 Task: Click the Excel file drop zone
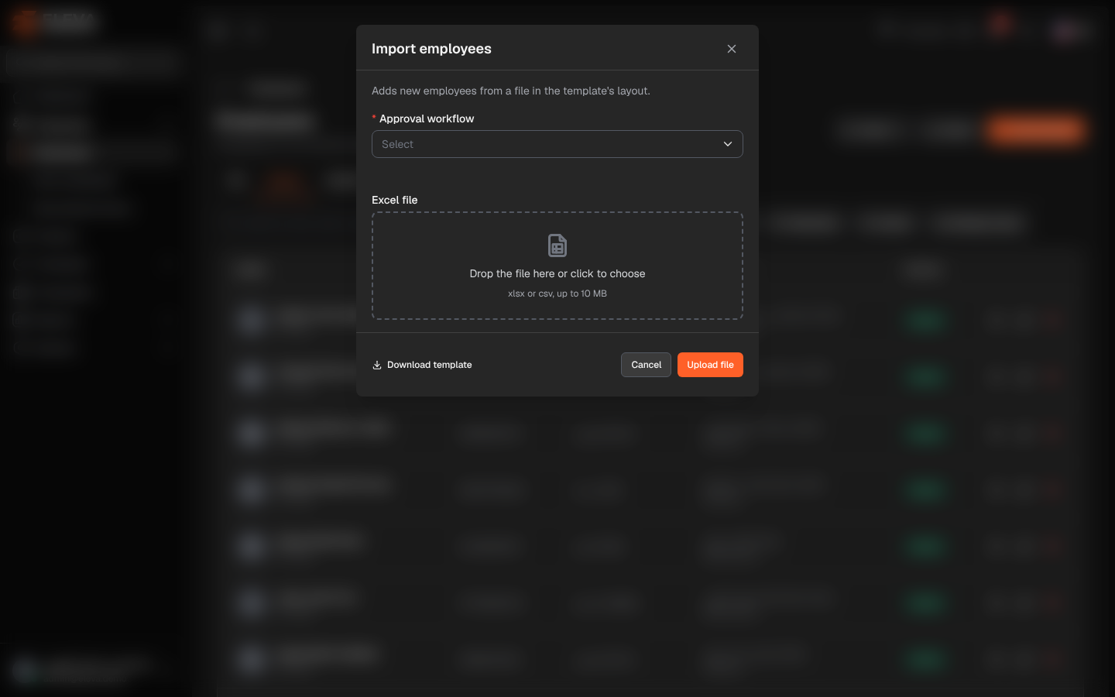[x=557, y=266]
